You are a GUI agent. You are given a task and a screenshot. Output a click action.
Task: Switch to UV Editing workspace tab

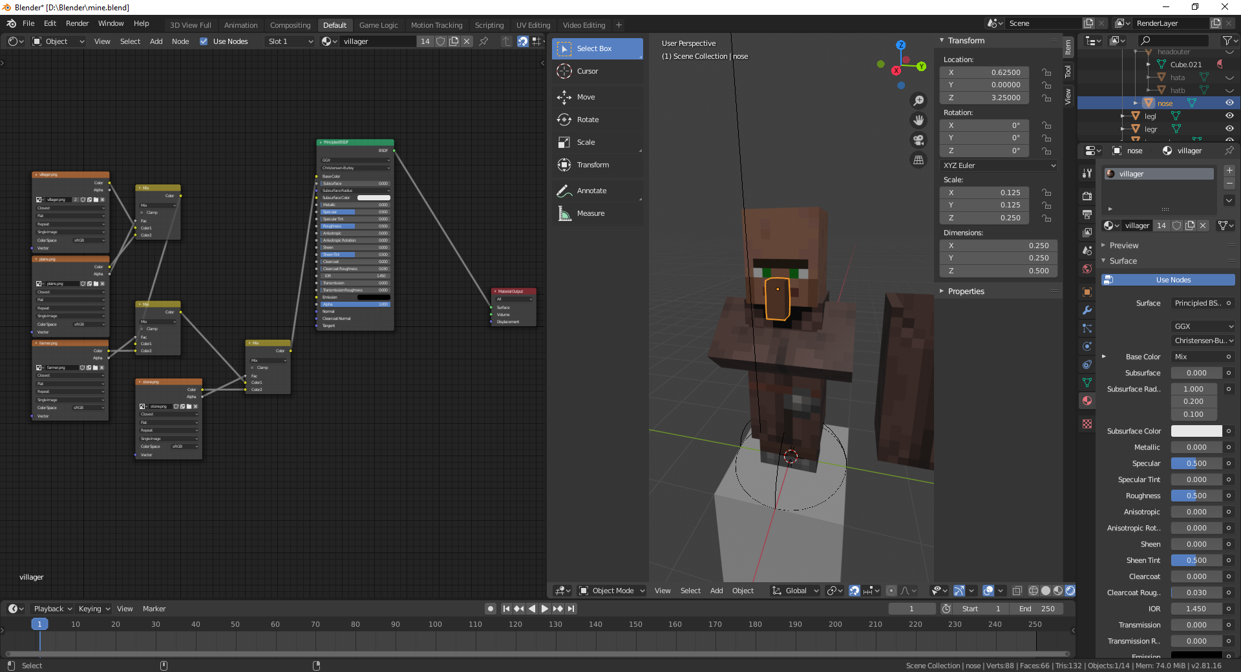coord(533,25)
